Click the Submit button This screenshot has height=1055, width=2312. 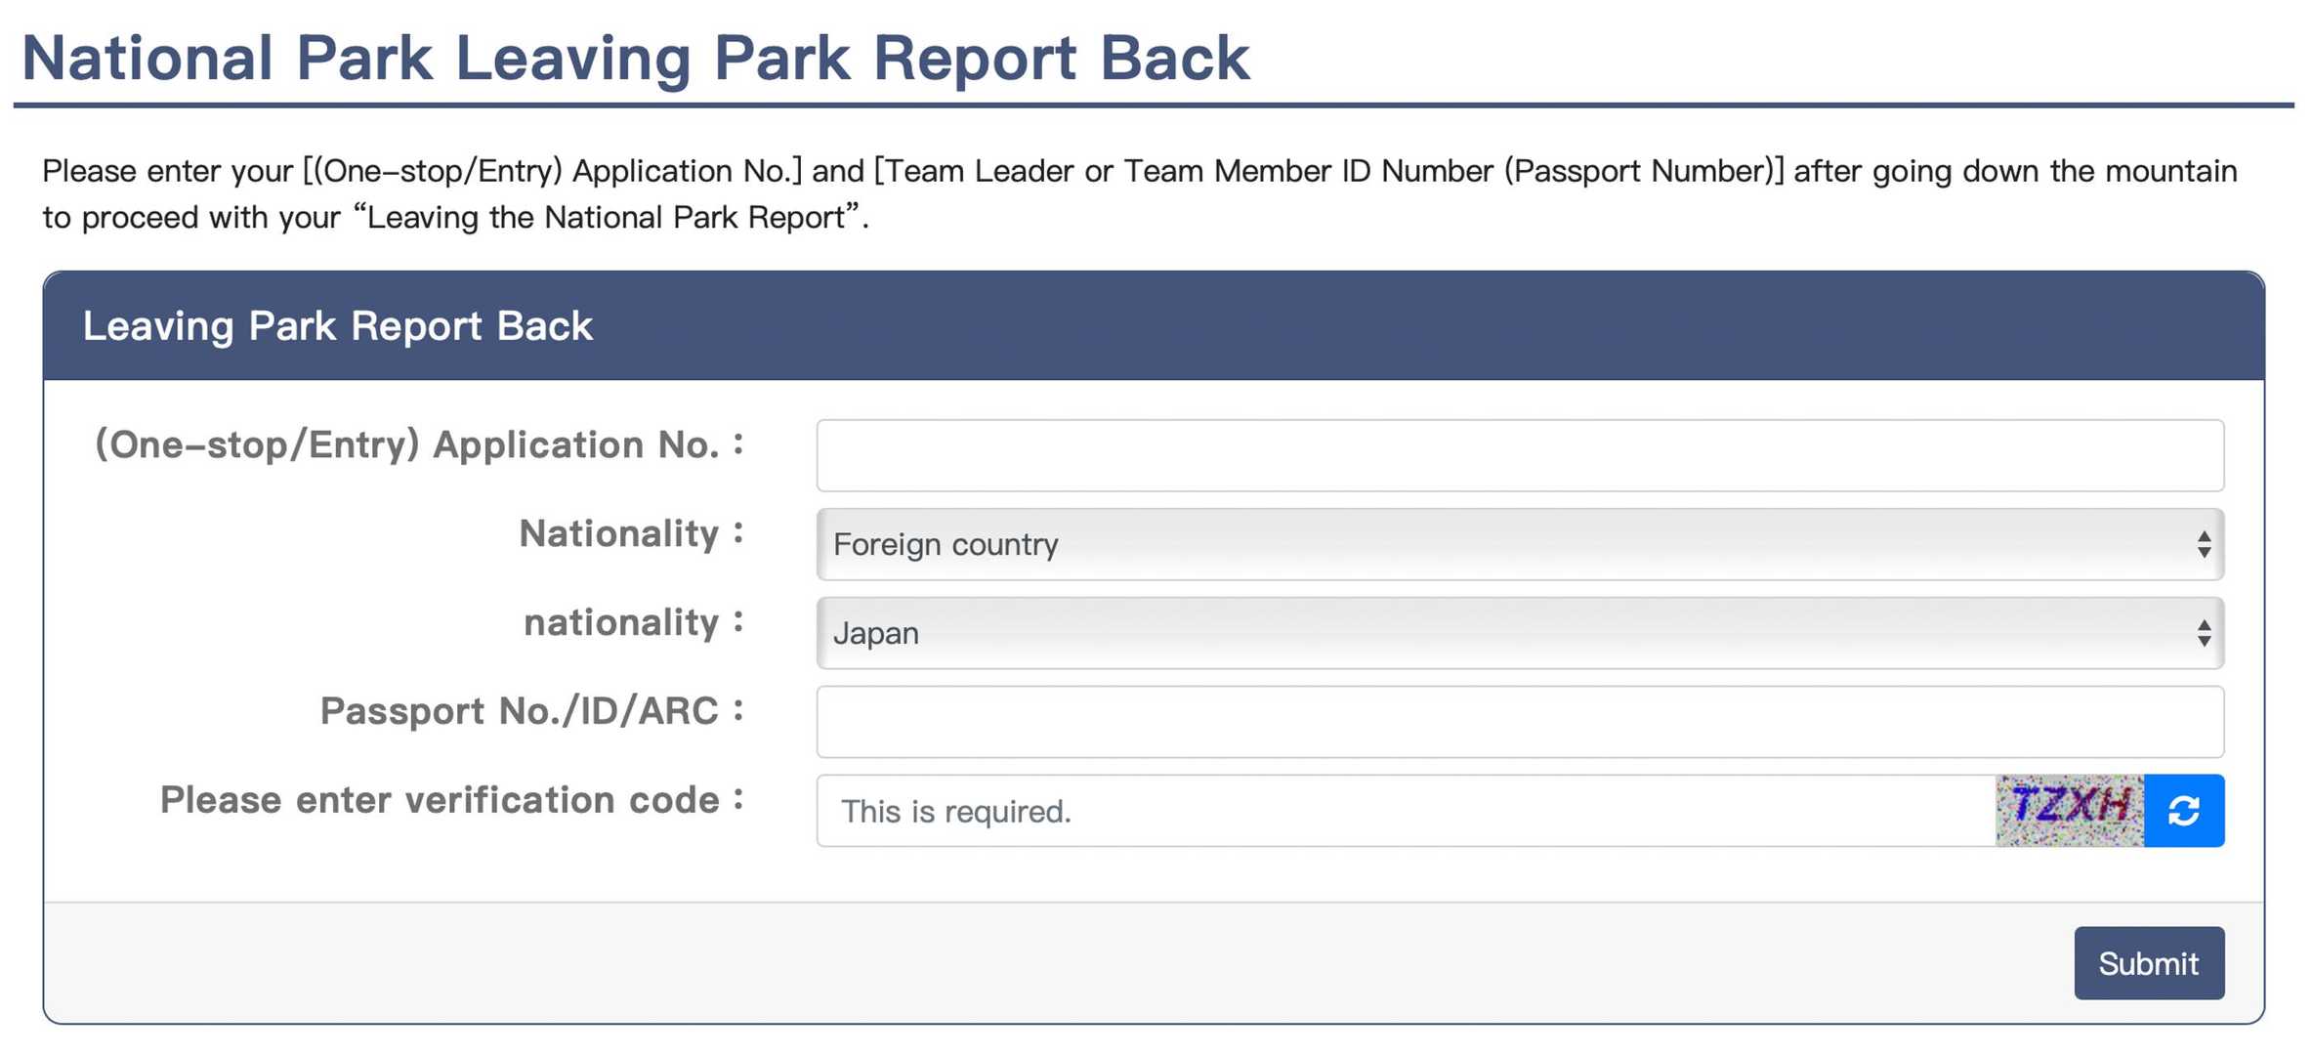[2148, 963]
